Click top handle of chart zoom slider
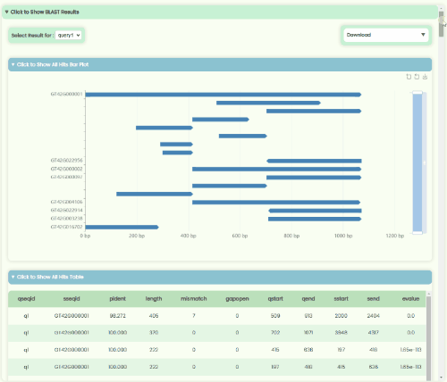The height and width of the screenshot is (382, 447). tap(417, 93)
